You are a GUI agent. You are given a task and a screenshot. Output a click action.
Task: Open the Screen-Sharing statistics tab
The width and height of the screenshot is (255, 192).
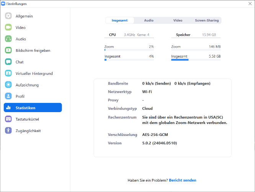tap(207, 20)
